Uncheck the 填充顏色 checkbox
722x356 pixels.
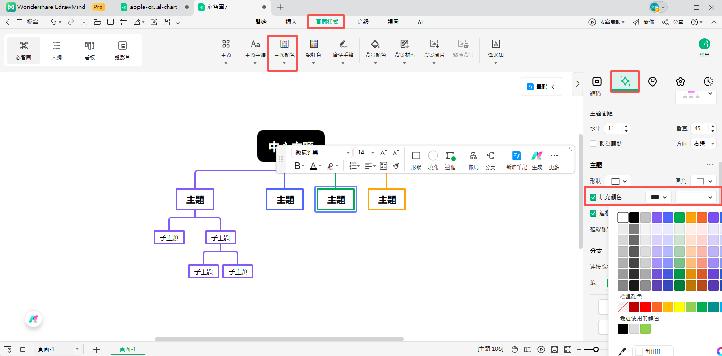[593, 197]
